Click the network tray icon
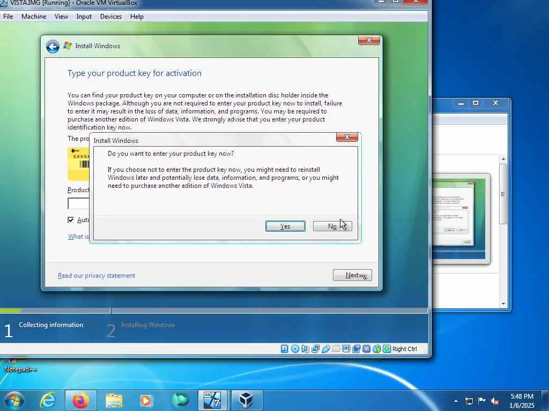The image size is (549, 411). tap(469, 401)
